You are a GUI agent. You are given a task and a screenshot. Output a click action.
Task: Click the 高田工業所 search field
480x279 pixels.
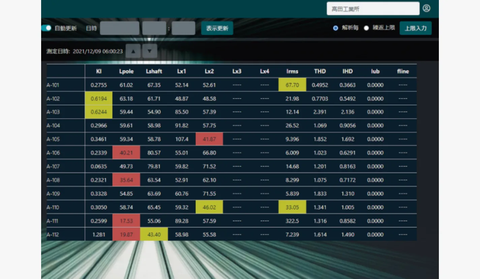(373, 9)
